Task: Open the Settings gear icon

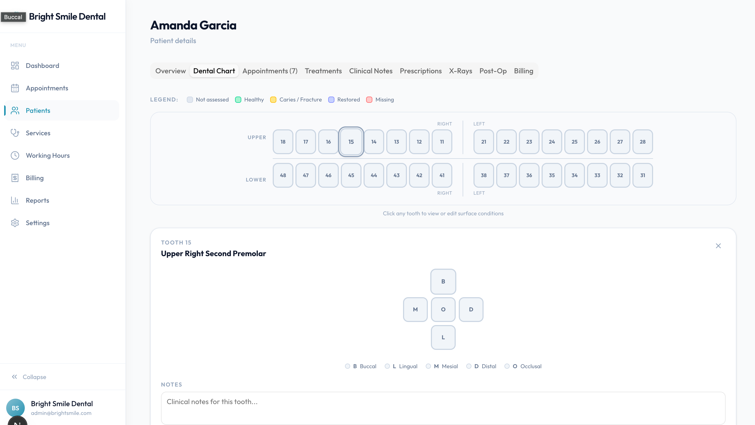Action: [15, 223]
